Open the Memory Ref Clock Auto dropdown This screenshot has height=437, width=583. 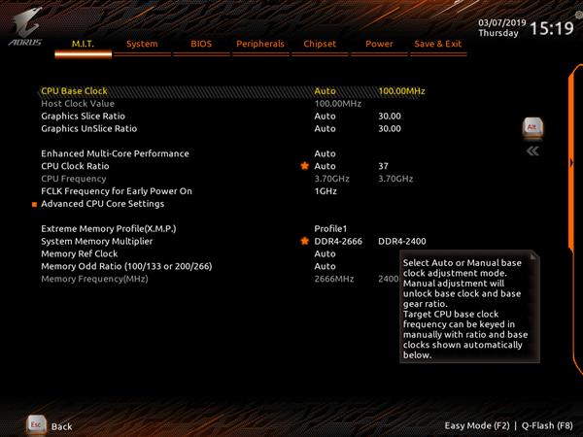[325, 253]
